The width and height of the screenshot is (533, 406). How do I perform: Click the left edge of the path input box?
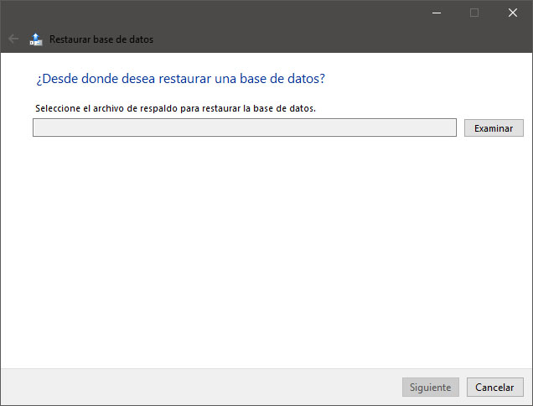pos(37,128)
